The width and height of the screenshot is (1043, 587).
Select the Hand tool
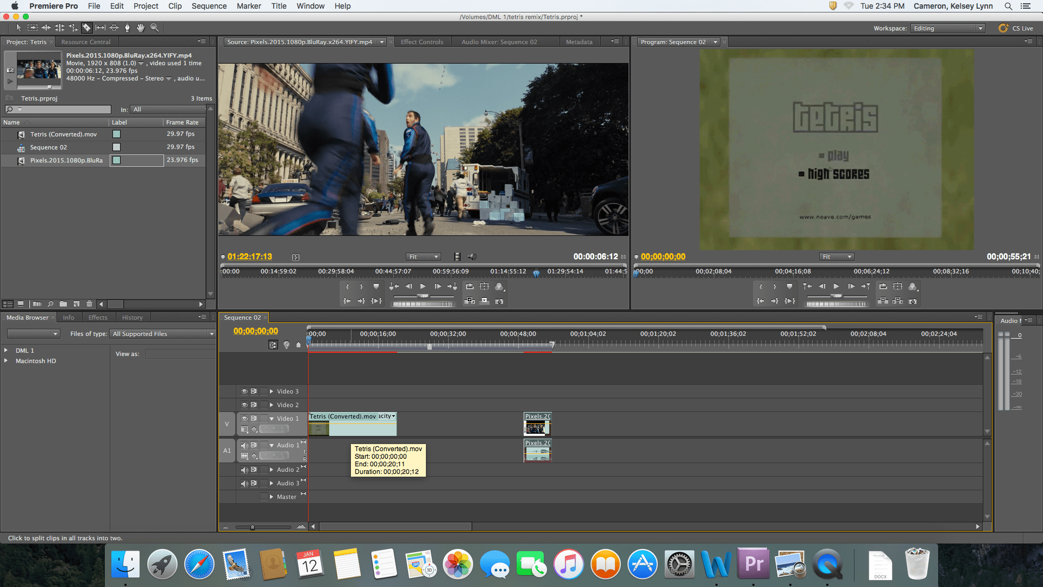click(141, 28)
